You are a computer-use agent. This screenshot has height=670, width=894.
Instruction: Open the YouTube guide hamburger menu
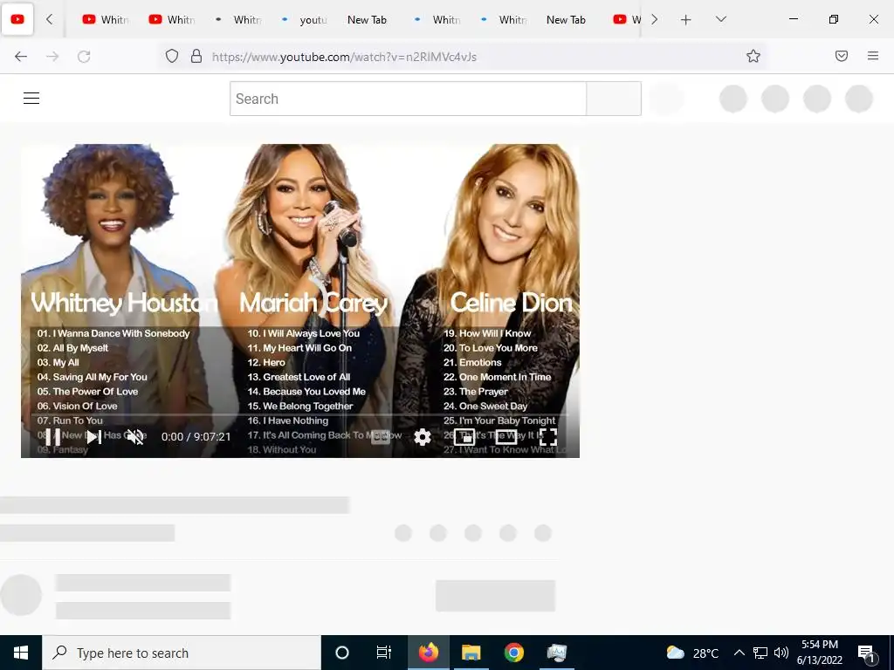[x=31, y=99]
